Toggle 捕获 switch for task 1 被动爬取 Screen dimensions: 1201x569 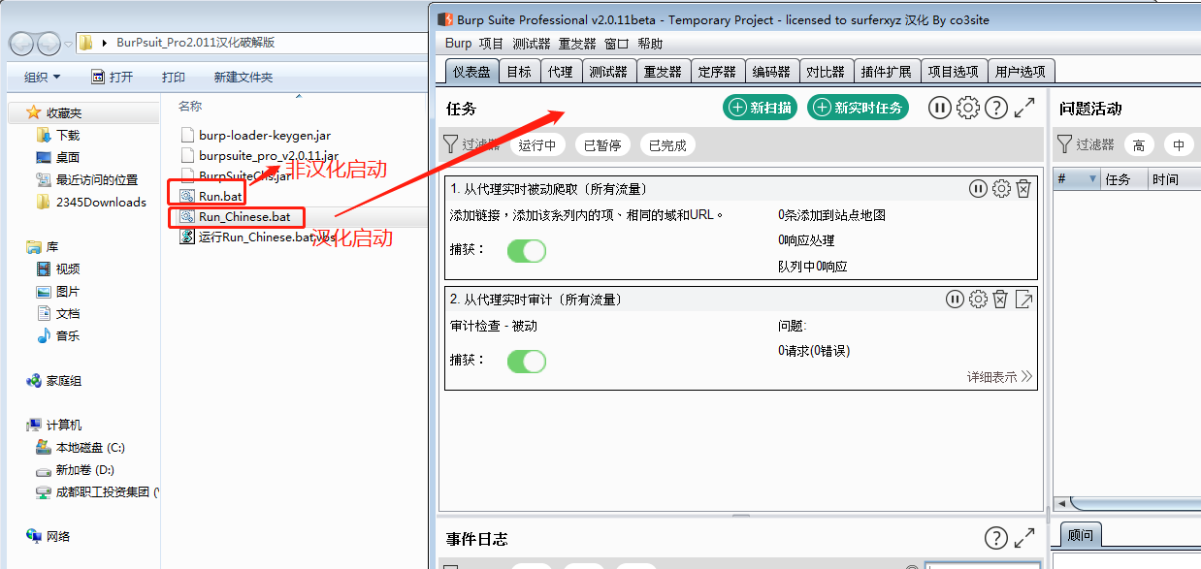click(527, 251)
